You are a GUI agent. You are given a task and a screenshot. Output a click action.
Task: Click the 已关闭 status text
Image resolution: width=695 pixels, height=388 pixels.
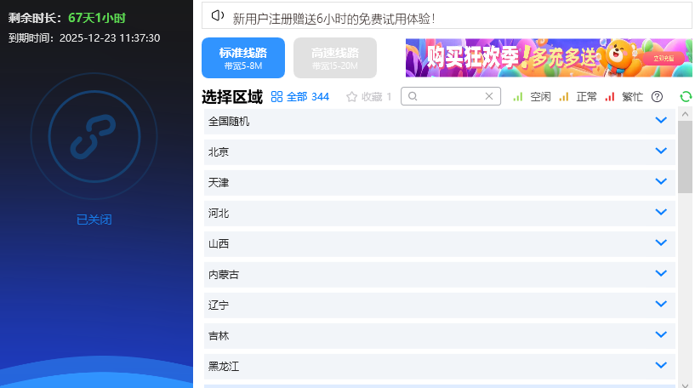[x=94, y=220]
